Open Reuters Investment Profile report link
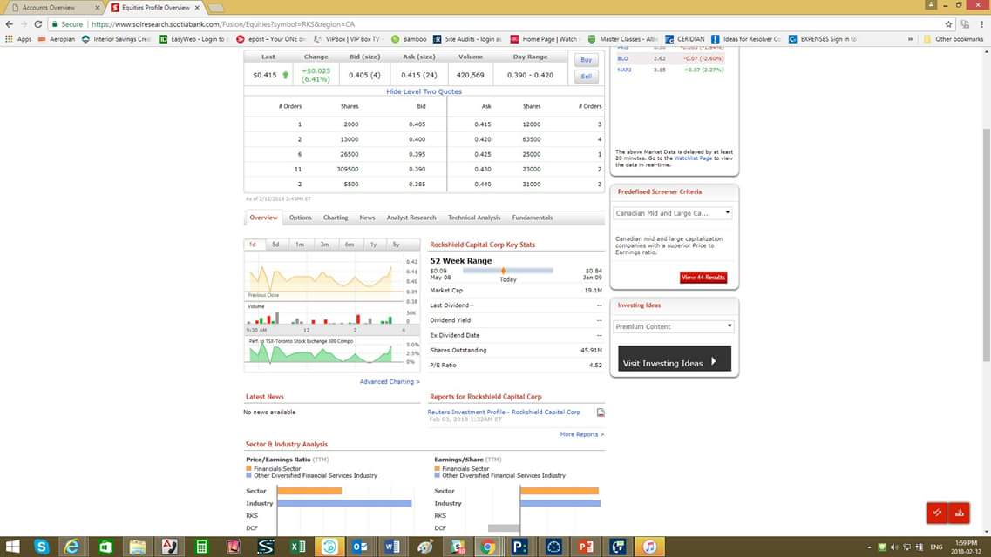Image resolution: width=991 pixels, height=557 pixels. click(504, 412)
